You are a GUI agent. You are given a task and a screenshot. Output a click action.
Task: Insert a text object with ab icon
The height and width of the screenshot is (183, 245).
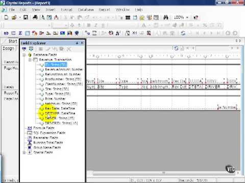point(6,33)
